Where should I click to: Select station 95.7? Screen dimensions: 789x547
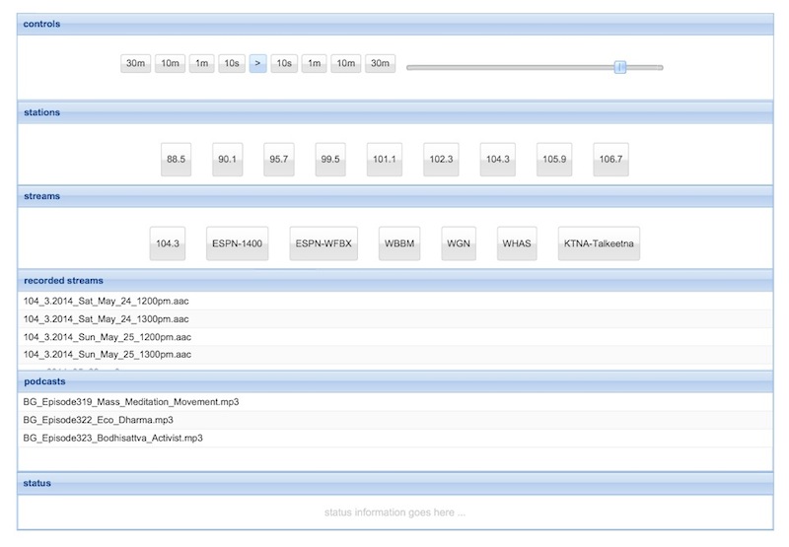pyautogui.click(x=279, y=160)
